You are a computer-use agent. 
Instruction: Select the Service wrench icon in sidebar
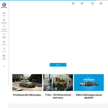(4, 34)
